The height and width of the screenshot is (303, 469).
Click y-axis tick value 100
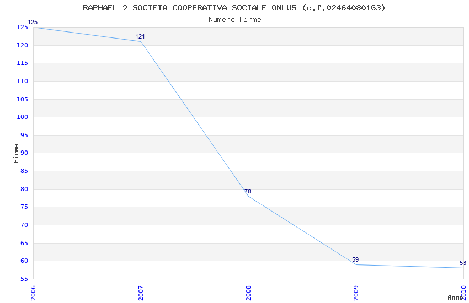[x=22, y=117]
